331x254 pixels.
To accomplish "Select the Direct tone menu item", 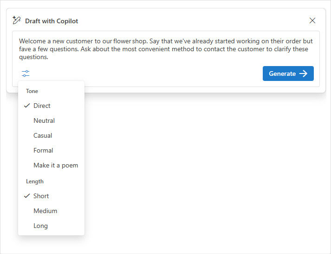I will [42, 106].
